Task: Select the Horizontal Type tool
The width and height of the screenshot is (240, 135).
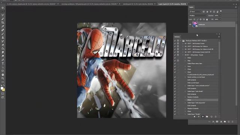Action: point(3,63)
